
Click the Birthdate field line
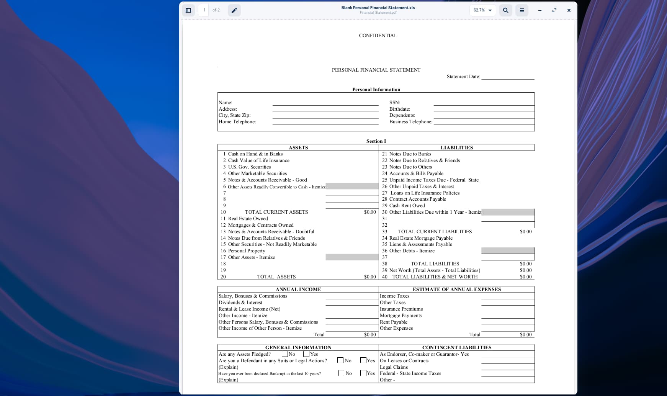tap(484, 109)
